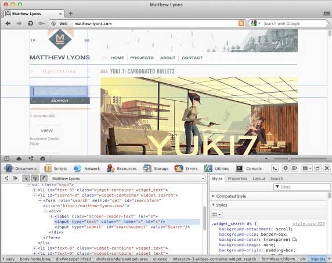
Task: Switch to the Layout tab
Action: pos(259,179)
